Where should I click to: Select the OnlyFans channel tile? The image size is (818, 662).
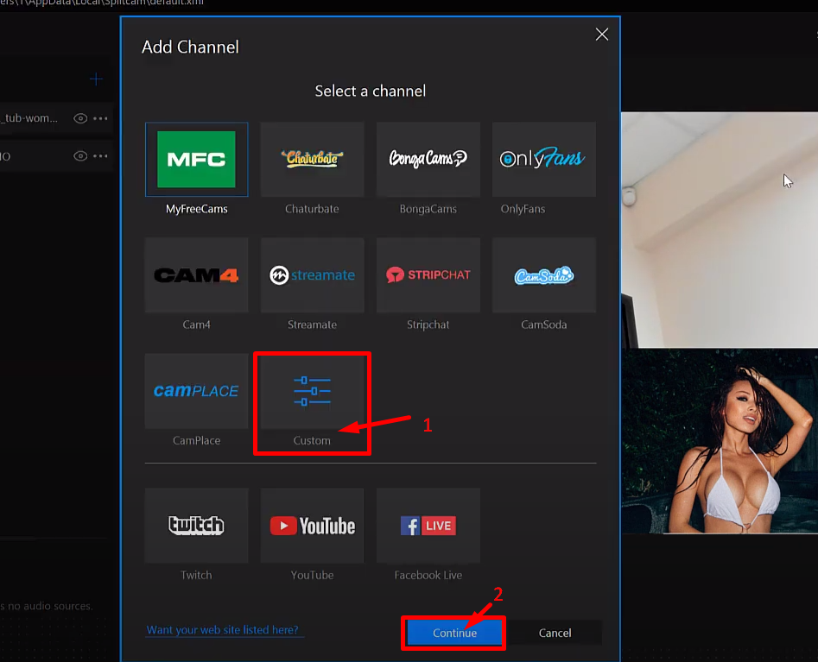coord(543,160)
